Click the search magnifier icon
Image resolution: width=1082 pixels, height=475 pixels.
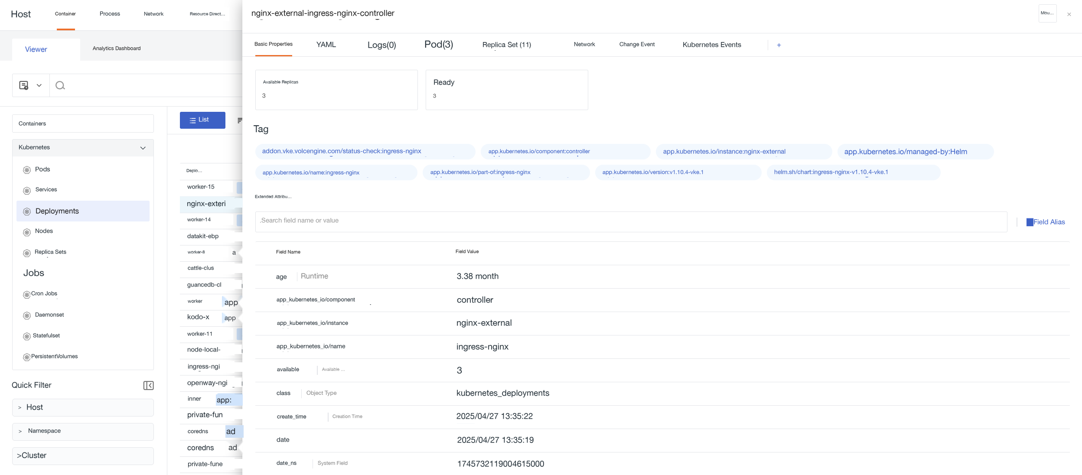click(60, 85)
